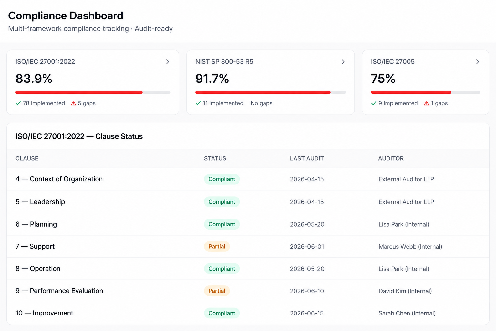Click the Compliance Dashboard title

(66, 16)
